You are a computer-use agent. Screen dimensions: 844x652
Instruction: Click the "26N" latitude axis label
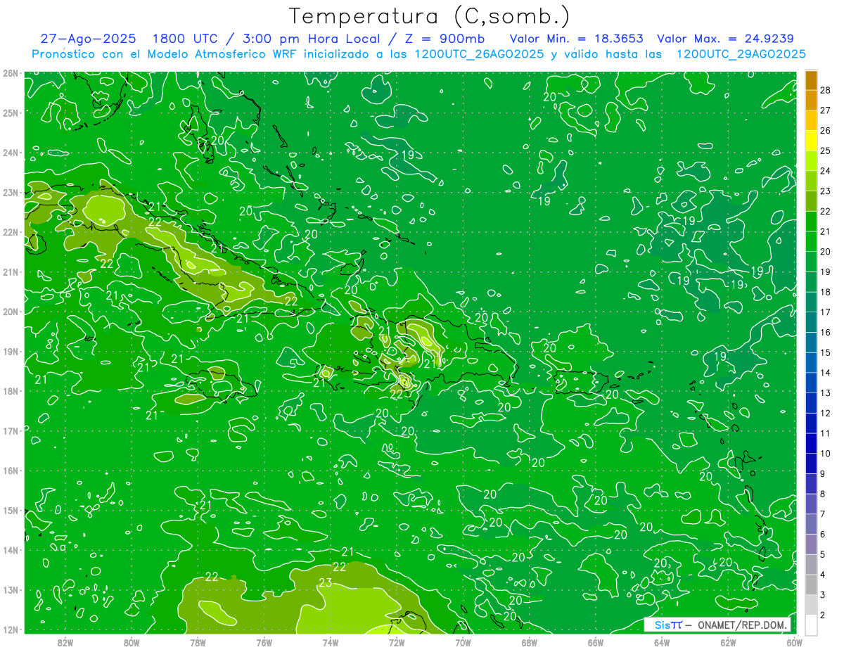tap(10, 72)
